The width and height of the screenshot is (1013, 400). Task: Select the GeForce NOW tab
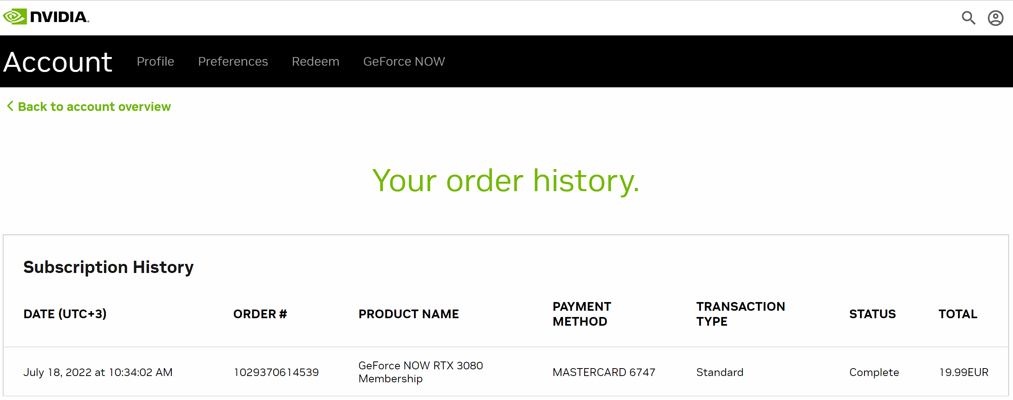pyautogui.click(x=404, y=61)
